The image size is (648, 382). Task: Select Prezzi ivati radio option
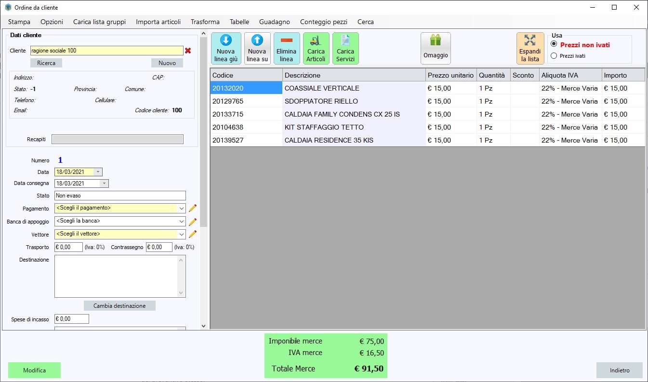point(554,56)
